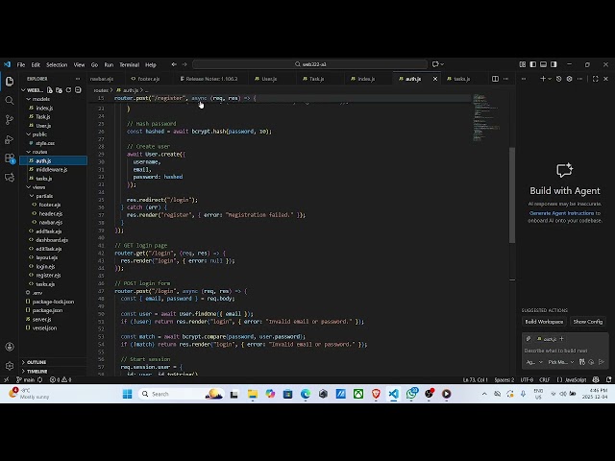Viewport: 615px width, 461px height.
Task: Click the editor vertical scrollbar thumb
Action: [512, 195]
